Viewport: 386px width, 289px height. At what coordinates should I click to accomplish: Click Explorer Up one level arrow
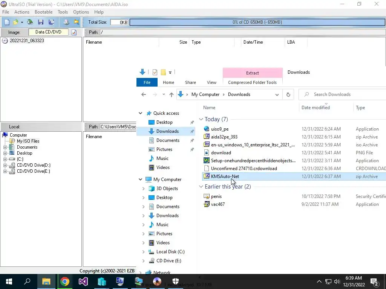[x=172, y=94]
